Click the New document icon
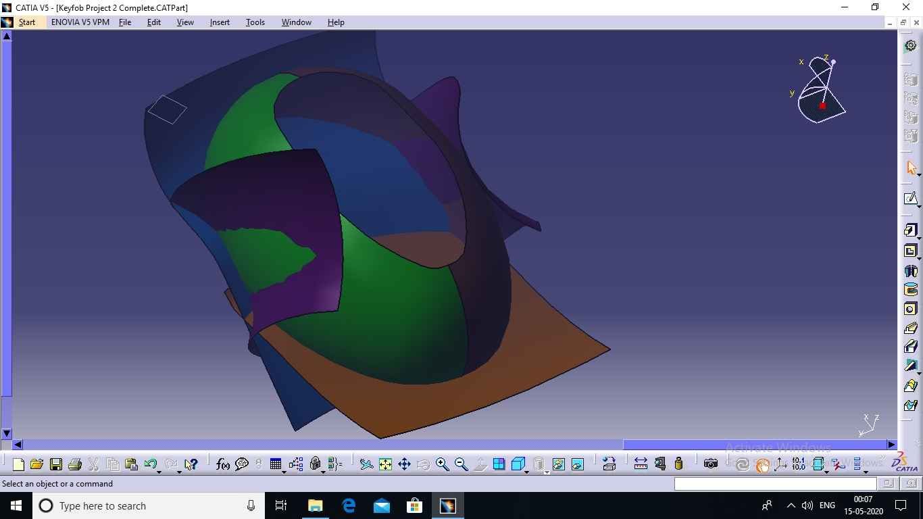 tap(18, 464)
